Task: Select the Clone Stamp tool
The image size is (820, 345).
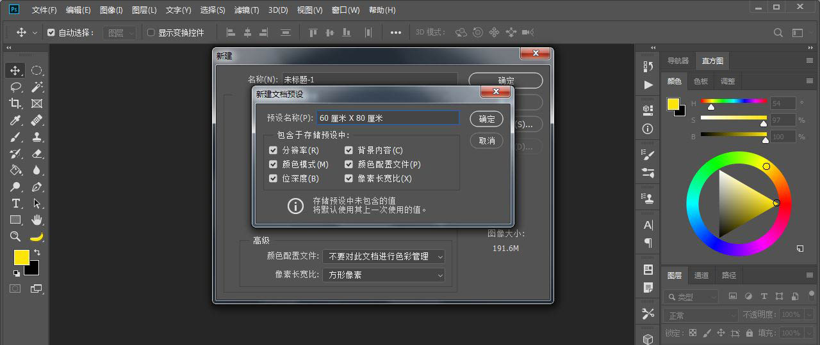Action: pos(37,137)
